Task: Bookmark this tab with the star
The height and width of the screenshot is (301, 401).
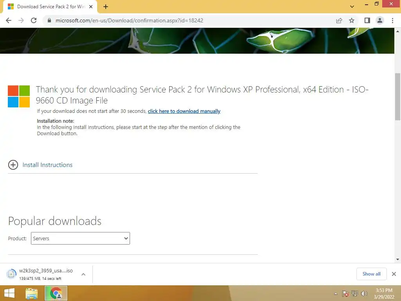Action: (352, 20)
